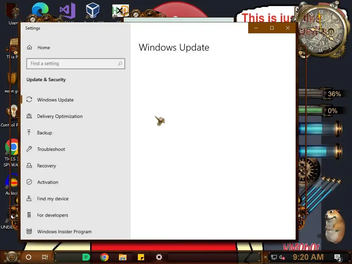Open the green chat app on taskbar
352x264 pixels.
pos(86,257)
